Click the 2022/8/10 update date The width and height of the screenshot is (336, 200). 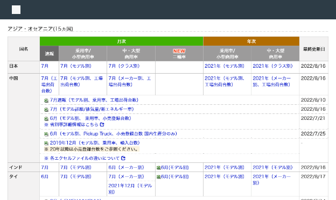coord(313,100)
